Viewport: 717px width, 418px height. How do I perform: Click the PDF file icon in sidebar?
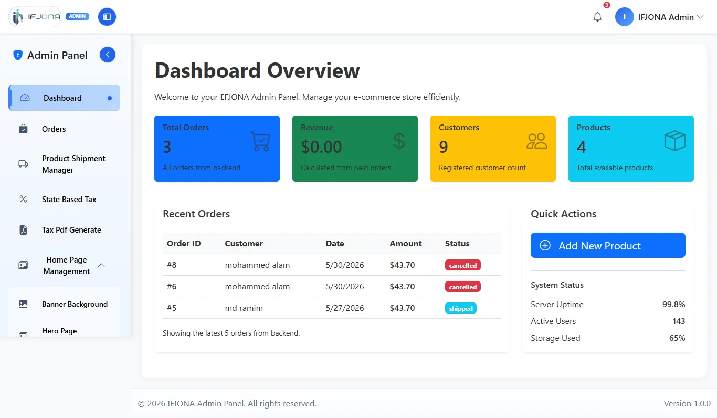click(x=23, y=229)
